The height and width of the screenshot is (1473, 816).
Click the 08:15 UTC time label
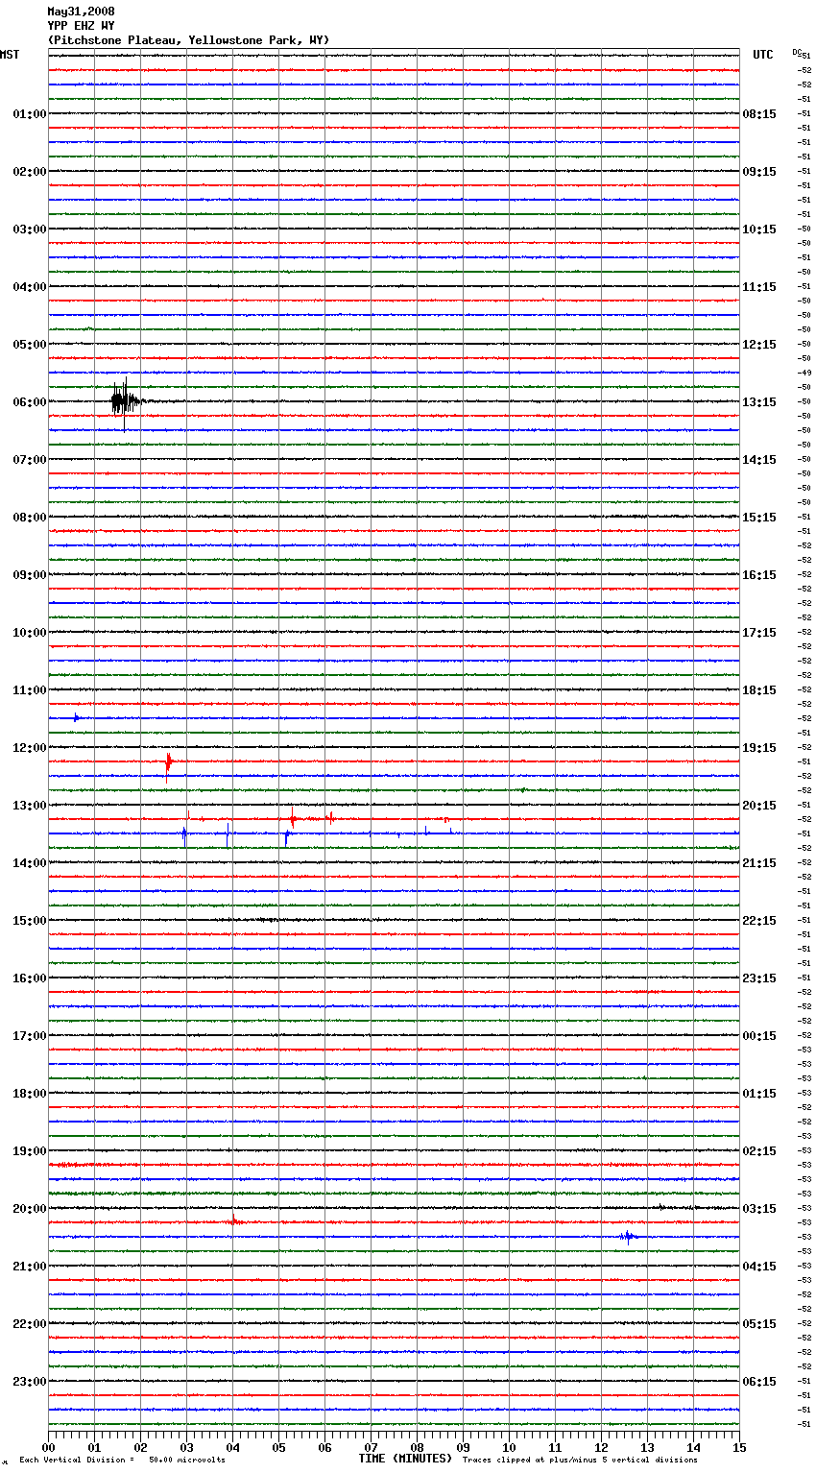pyautogui.click(x=759, y=114)
